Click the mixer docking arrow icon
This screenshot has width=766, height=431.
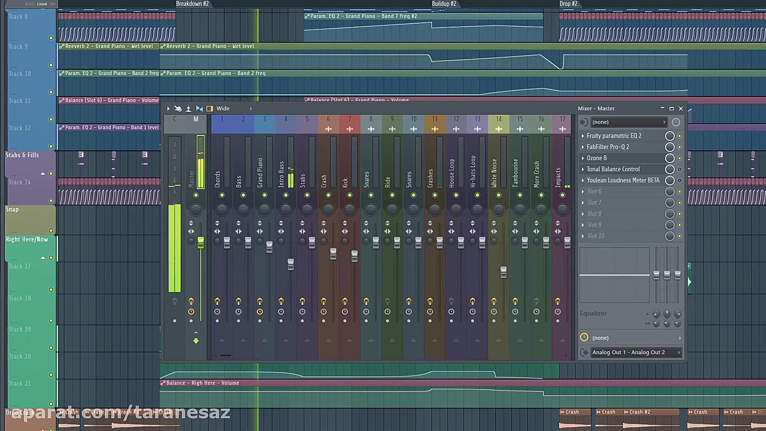[168, 108]
